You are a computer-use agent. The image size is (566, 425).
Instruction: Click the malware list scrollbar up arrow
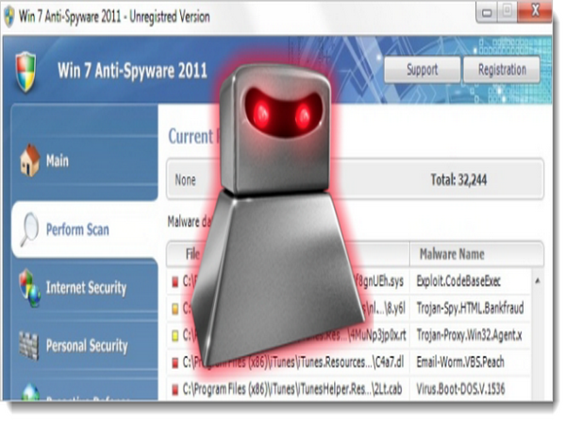(537, 280)
